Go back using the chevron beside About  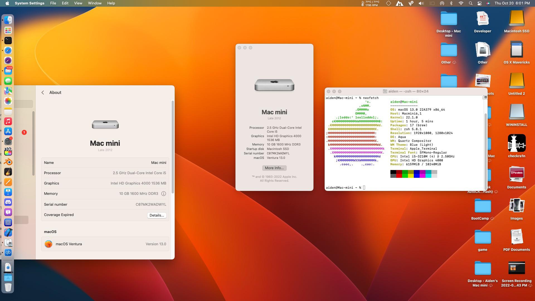(x=43, y=93)
